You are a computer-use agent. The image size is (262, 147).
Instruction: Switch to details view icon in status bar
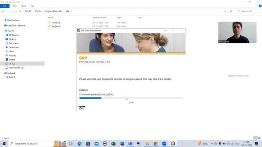[x=255, y=138]
